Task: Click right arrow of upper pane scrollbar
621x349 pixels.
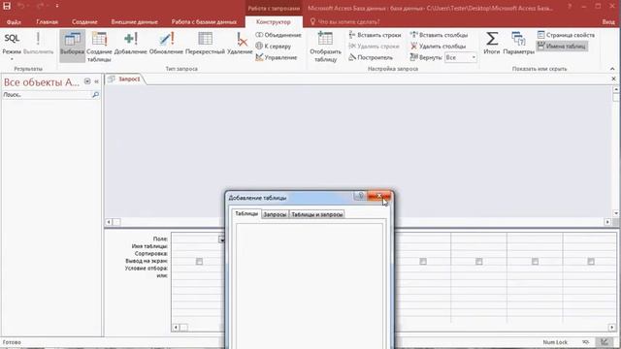Action: (x=607, y=222)
